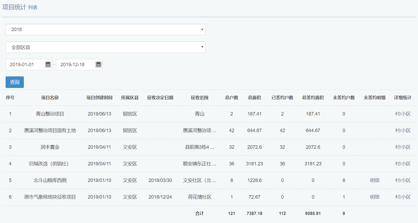Click total households value 121
Viewport: 418px width, 223px height.
coord(232,213)
